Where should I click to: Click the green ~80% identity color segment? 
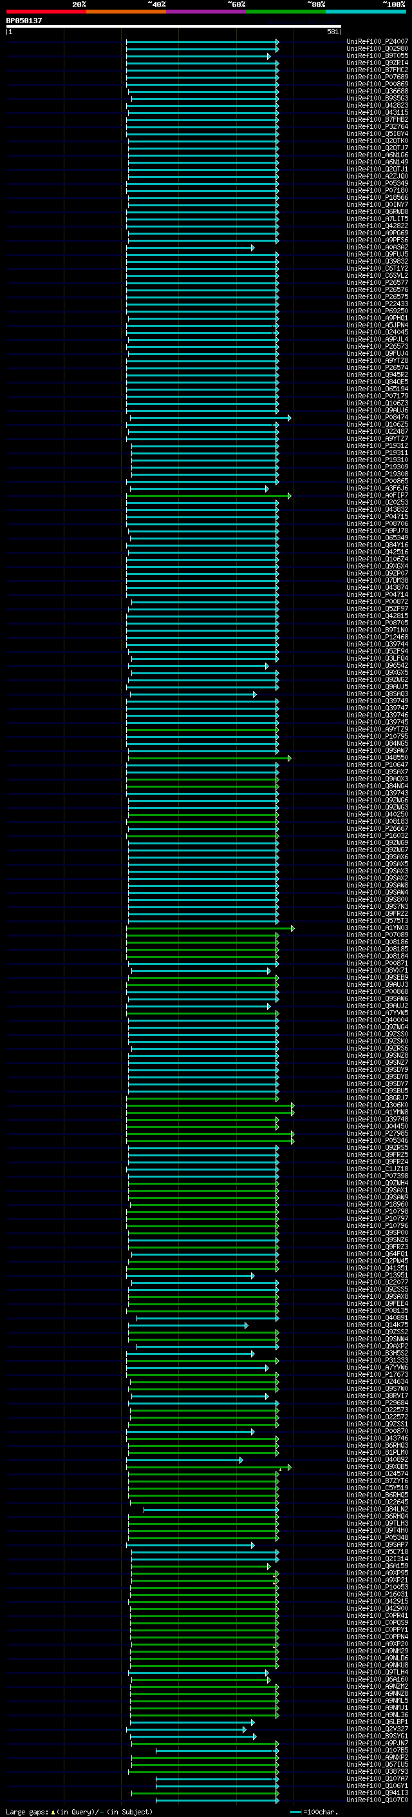point(286,12)
